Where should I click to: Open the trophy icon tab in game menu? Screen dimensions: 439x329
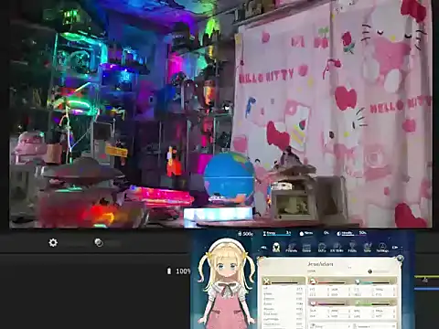tap(352, 248)
